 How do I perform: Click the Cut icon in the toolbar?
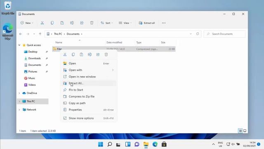pos(42,23)
